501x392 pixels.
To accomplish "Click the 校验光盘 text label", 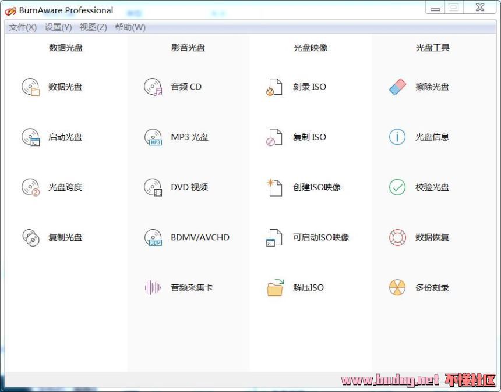I will [x=432, y=187].
